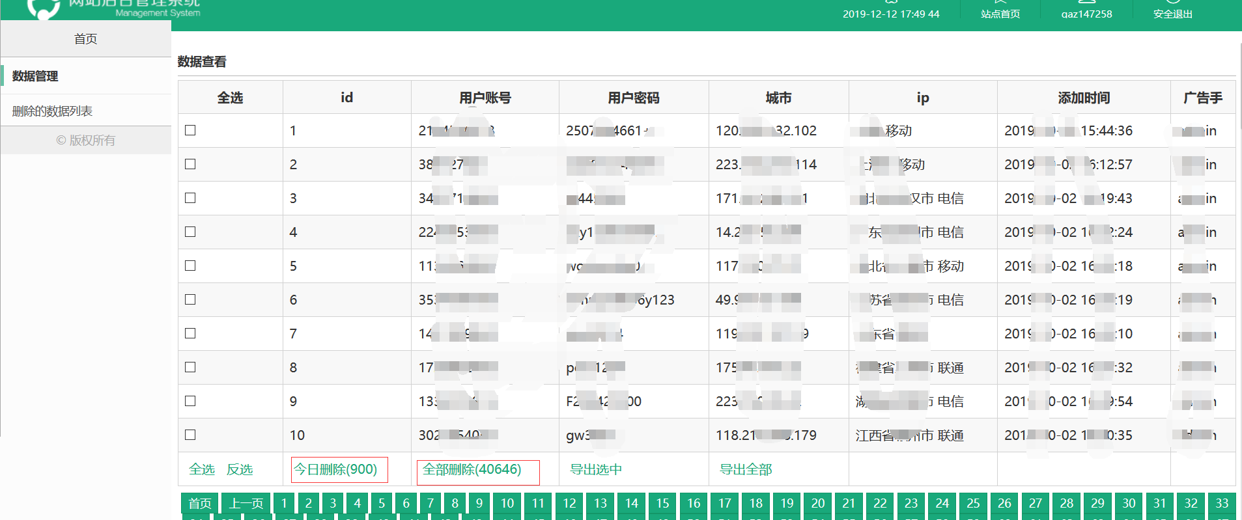The image size is (1242, 520).
Task: Tick the checkbox for row id 10
Action: coord(190,435)
